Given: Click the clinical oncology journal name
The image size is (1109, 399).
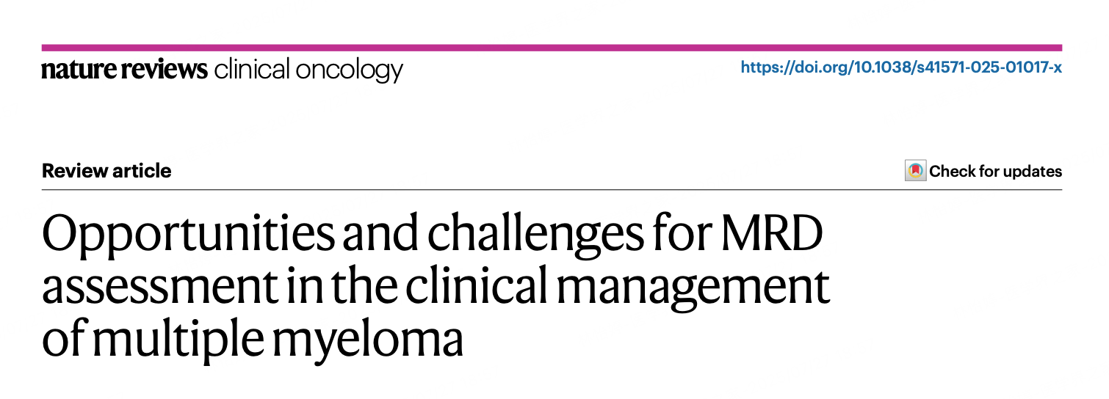Looking at the screenshot, I should pyautogui.click(x=308, y=70).
